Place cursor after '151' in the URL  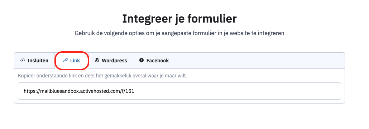135,91
